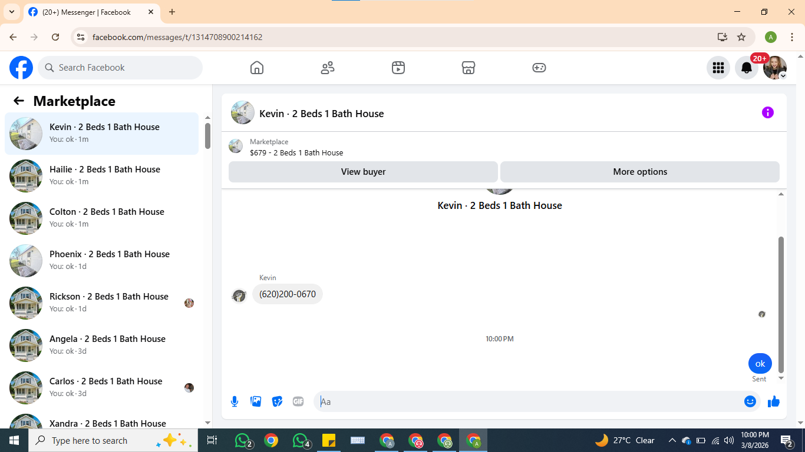The height and width of the screenshot is (452, 805).
Task: Open the Rickson conversation
Action: coord(102,303)
